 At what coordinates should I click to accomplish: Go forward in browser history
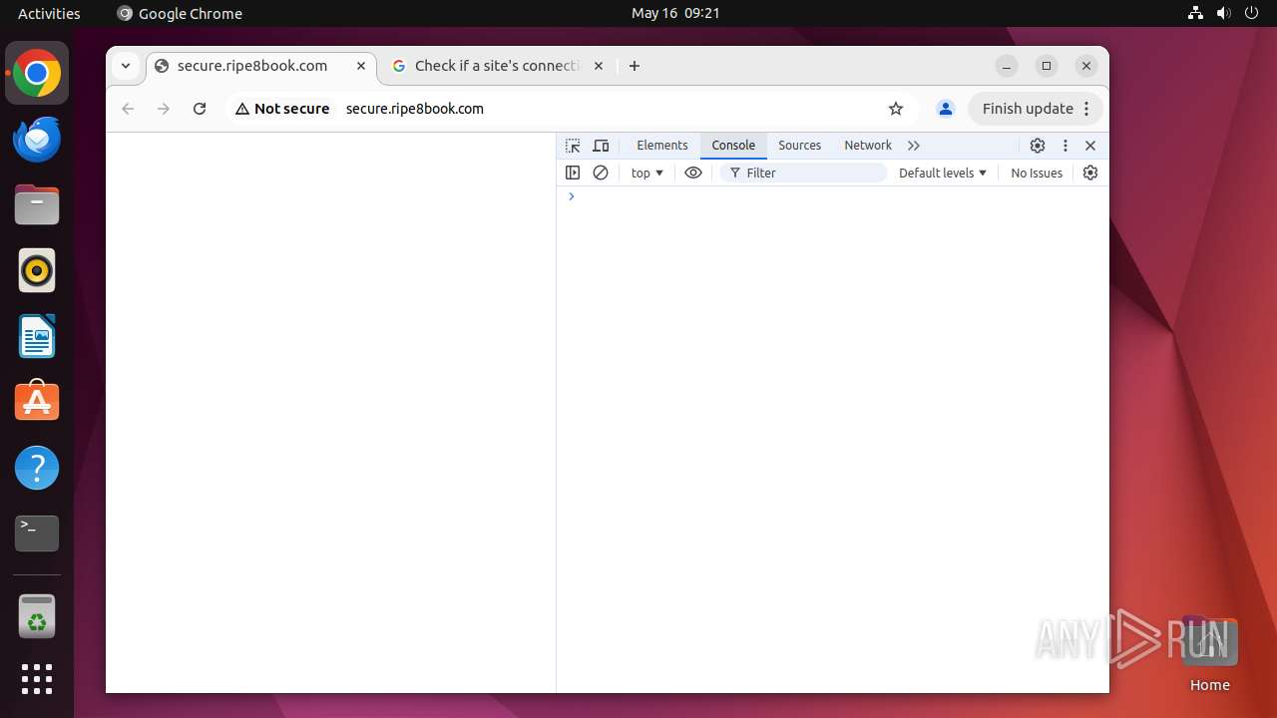click(164, 109)
